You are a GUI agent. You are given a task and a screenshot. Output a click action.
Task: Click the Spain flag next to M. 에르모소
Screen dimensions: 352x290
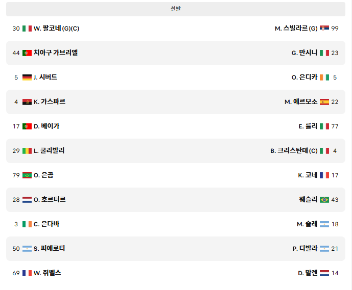click(x=324, y=102)
